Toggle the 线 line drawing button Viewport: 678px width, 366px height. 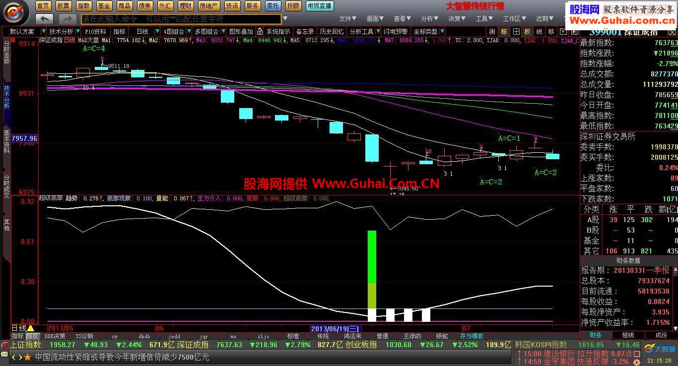[x=539, y=31]
